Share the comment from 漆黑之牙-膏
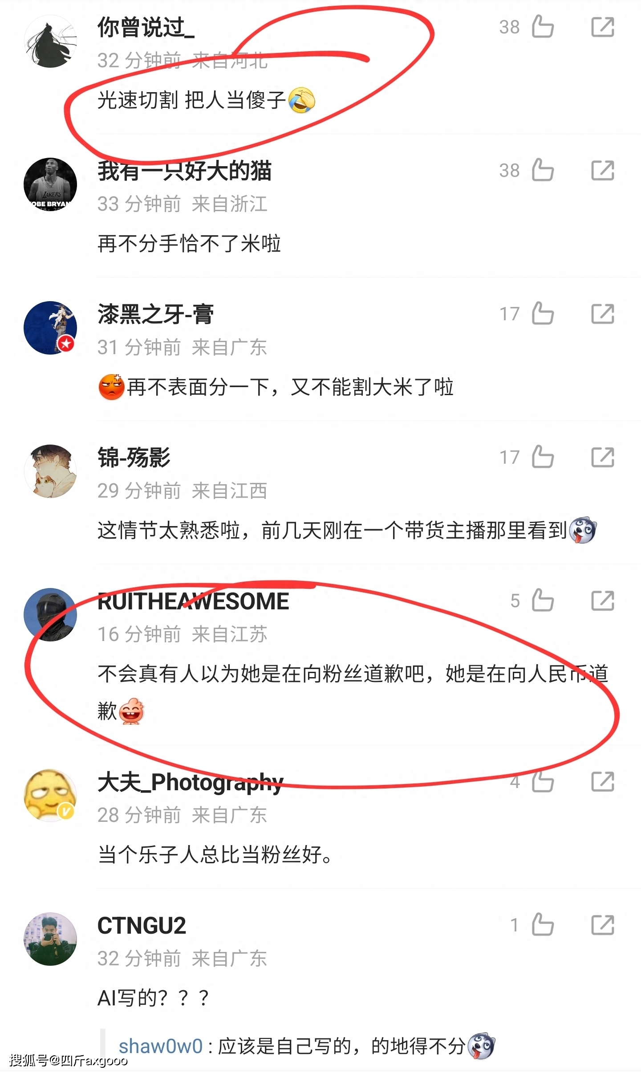This screenshot has height=1074, width=641. coord(603,314)
